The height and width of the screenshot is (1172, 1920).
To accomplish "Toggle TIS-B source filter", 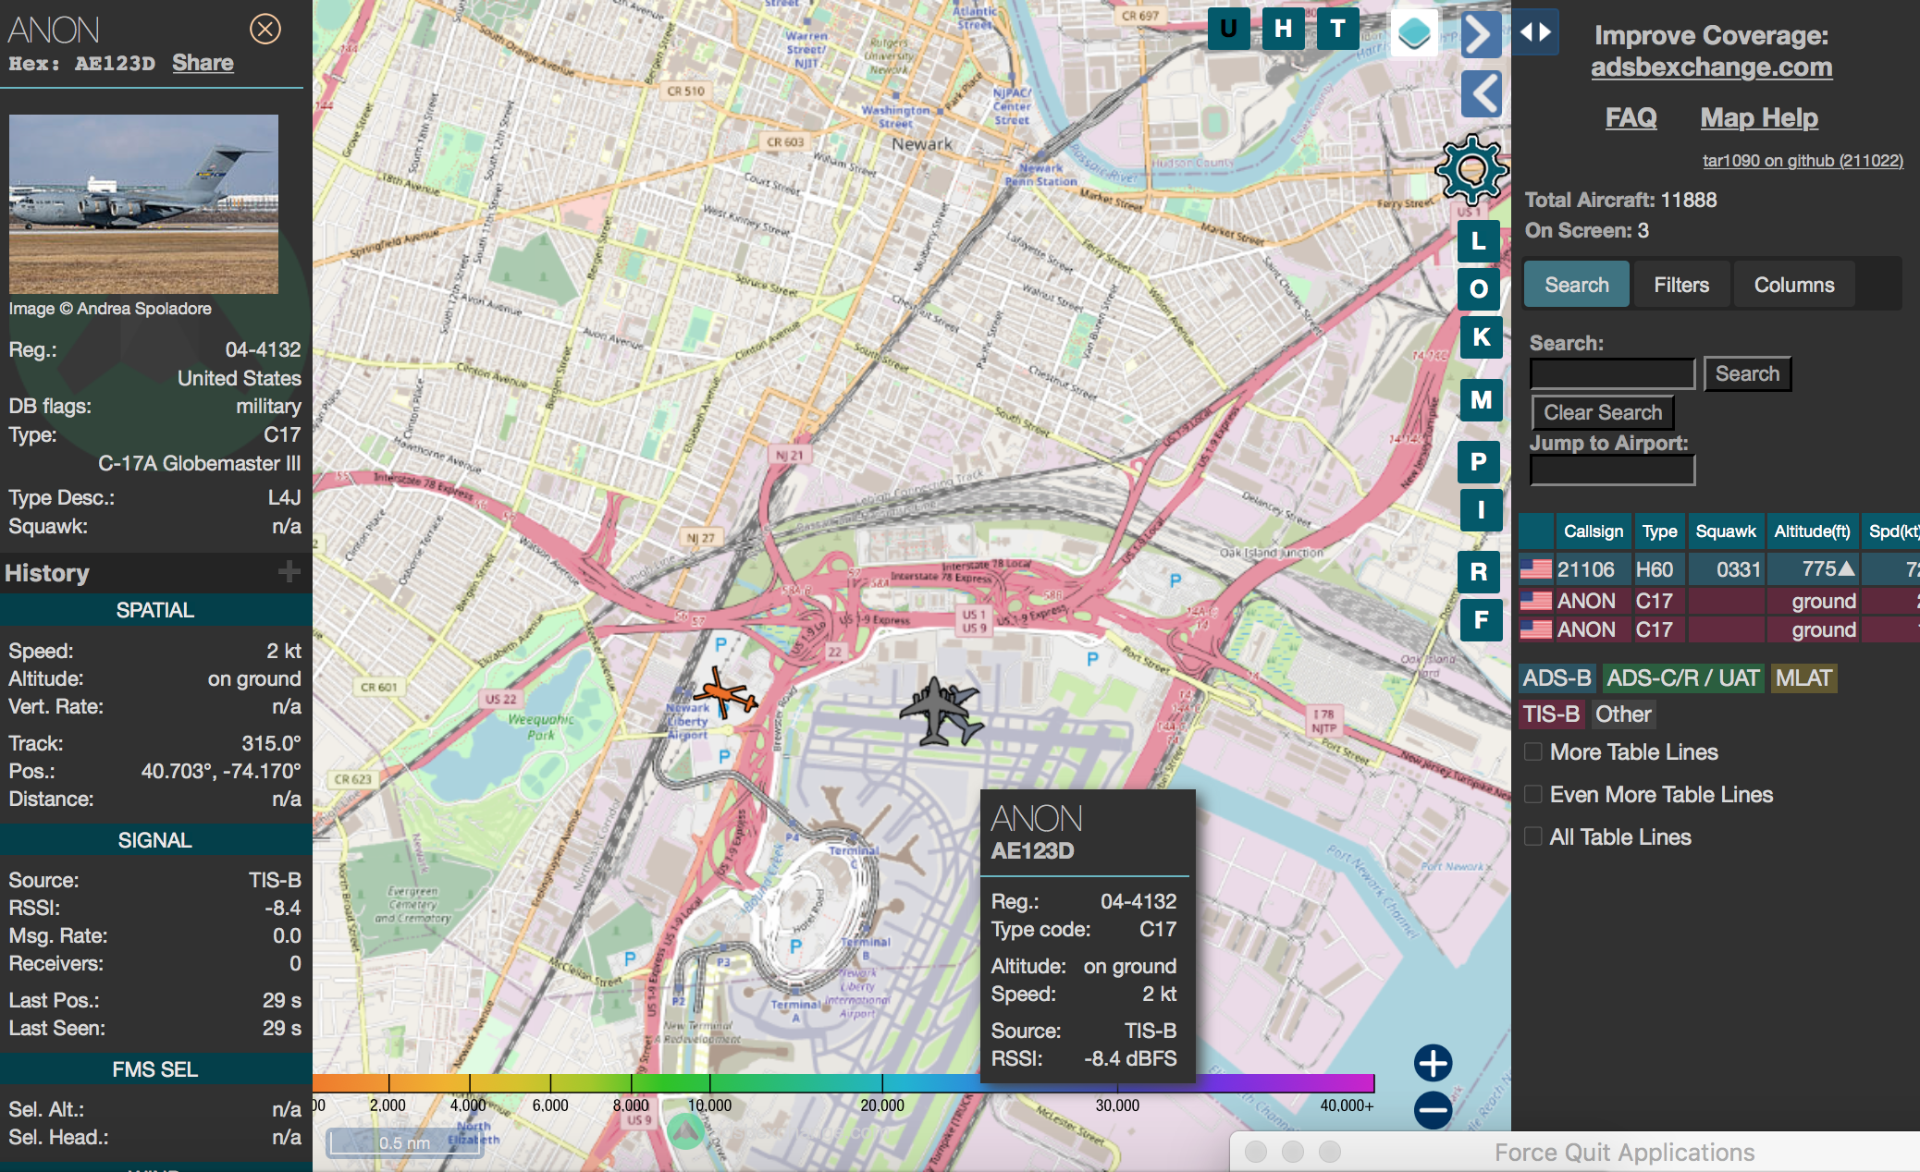I will 1551,714.
